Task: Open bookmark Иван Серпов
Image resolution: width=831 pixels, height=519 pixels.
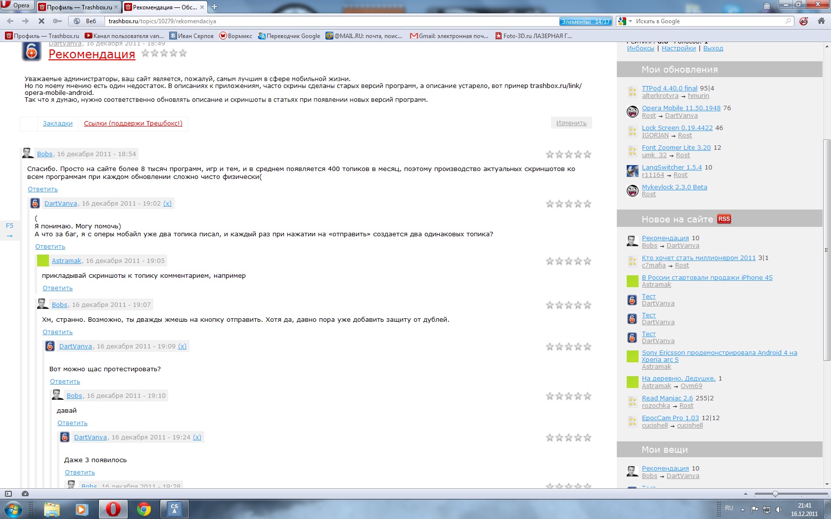Action: (191, 36)
